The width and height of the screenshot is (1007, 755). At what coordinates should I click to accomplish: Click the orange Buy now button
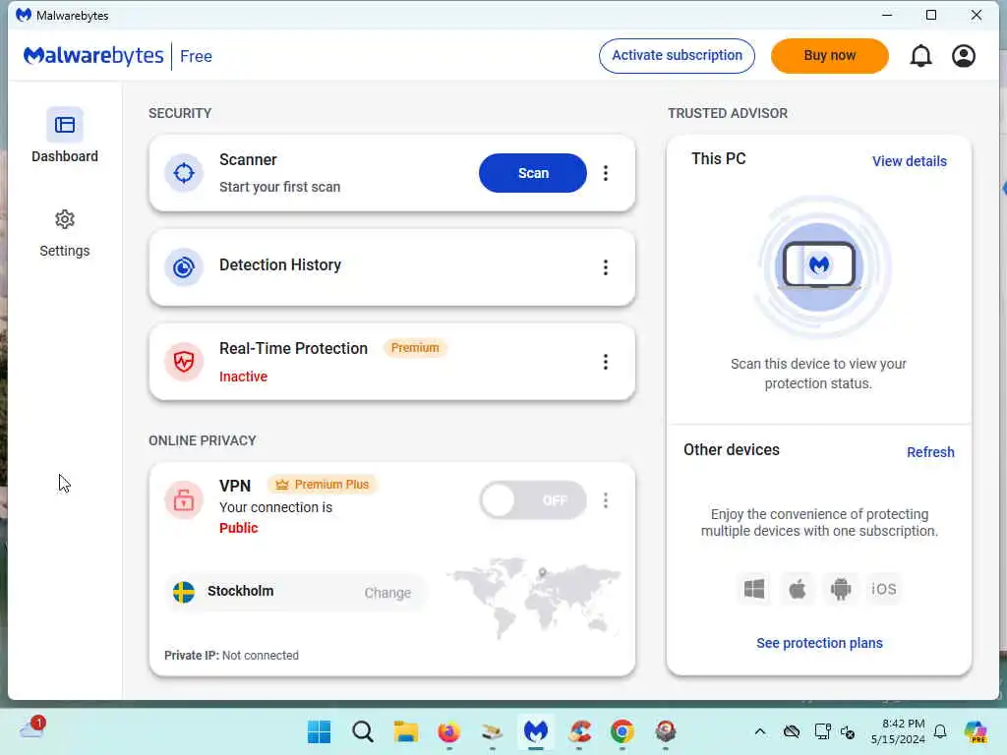click(x=829, y=56)
